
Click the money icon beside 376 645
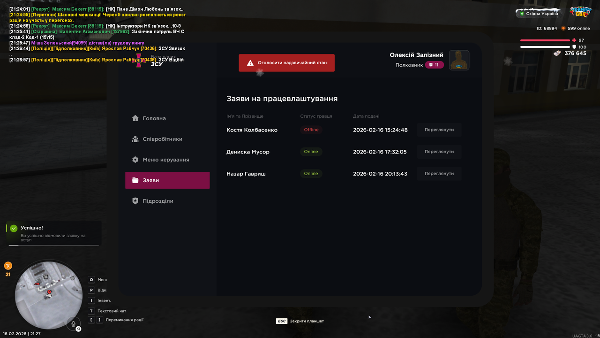click(557, 54)
